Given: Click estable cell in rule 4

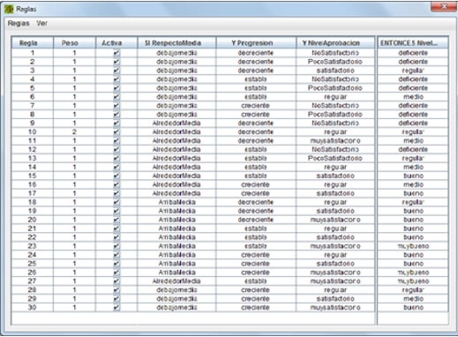Looking at the screenshot, I should 256,79.
